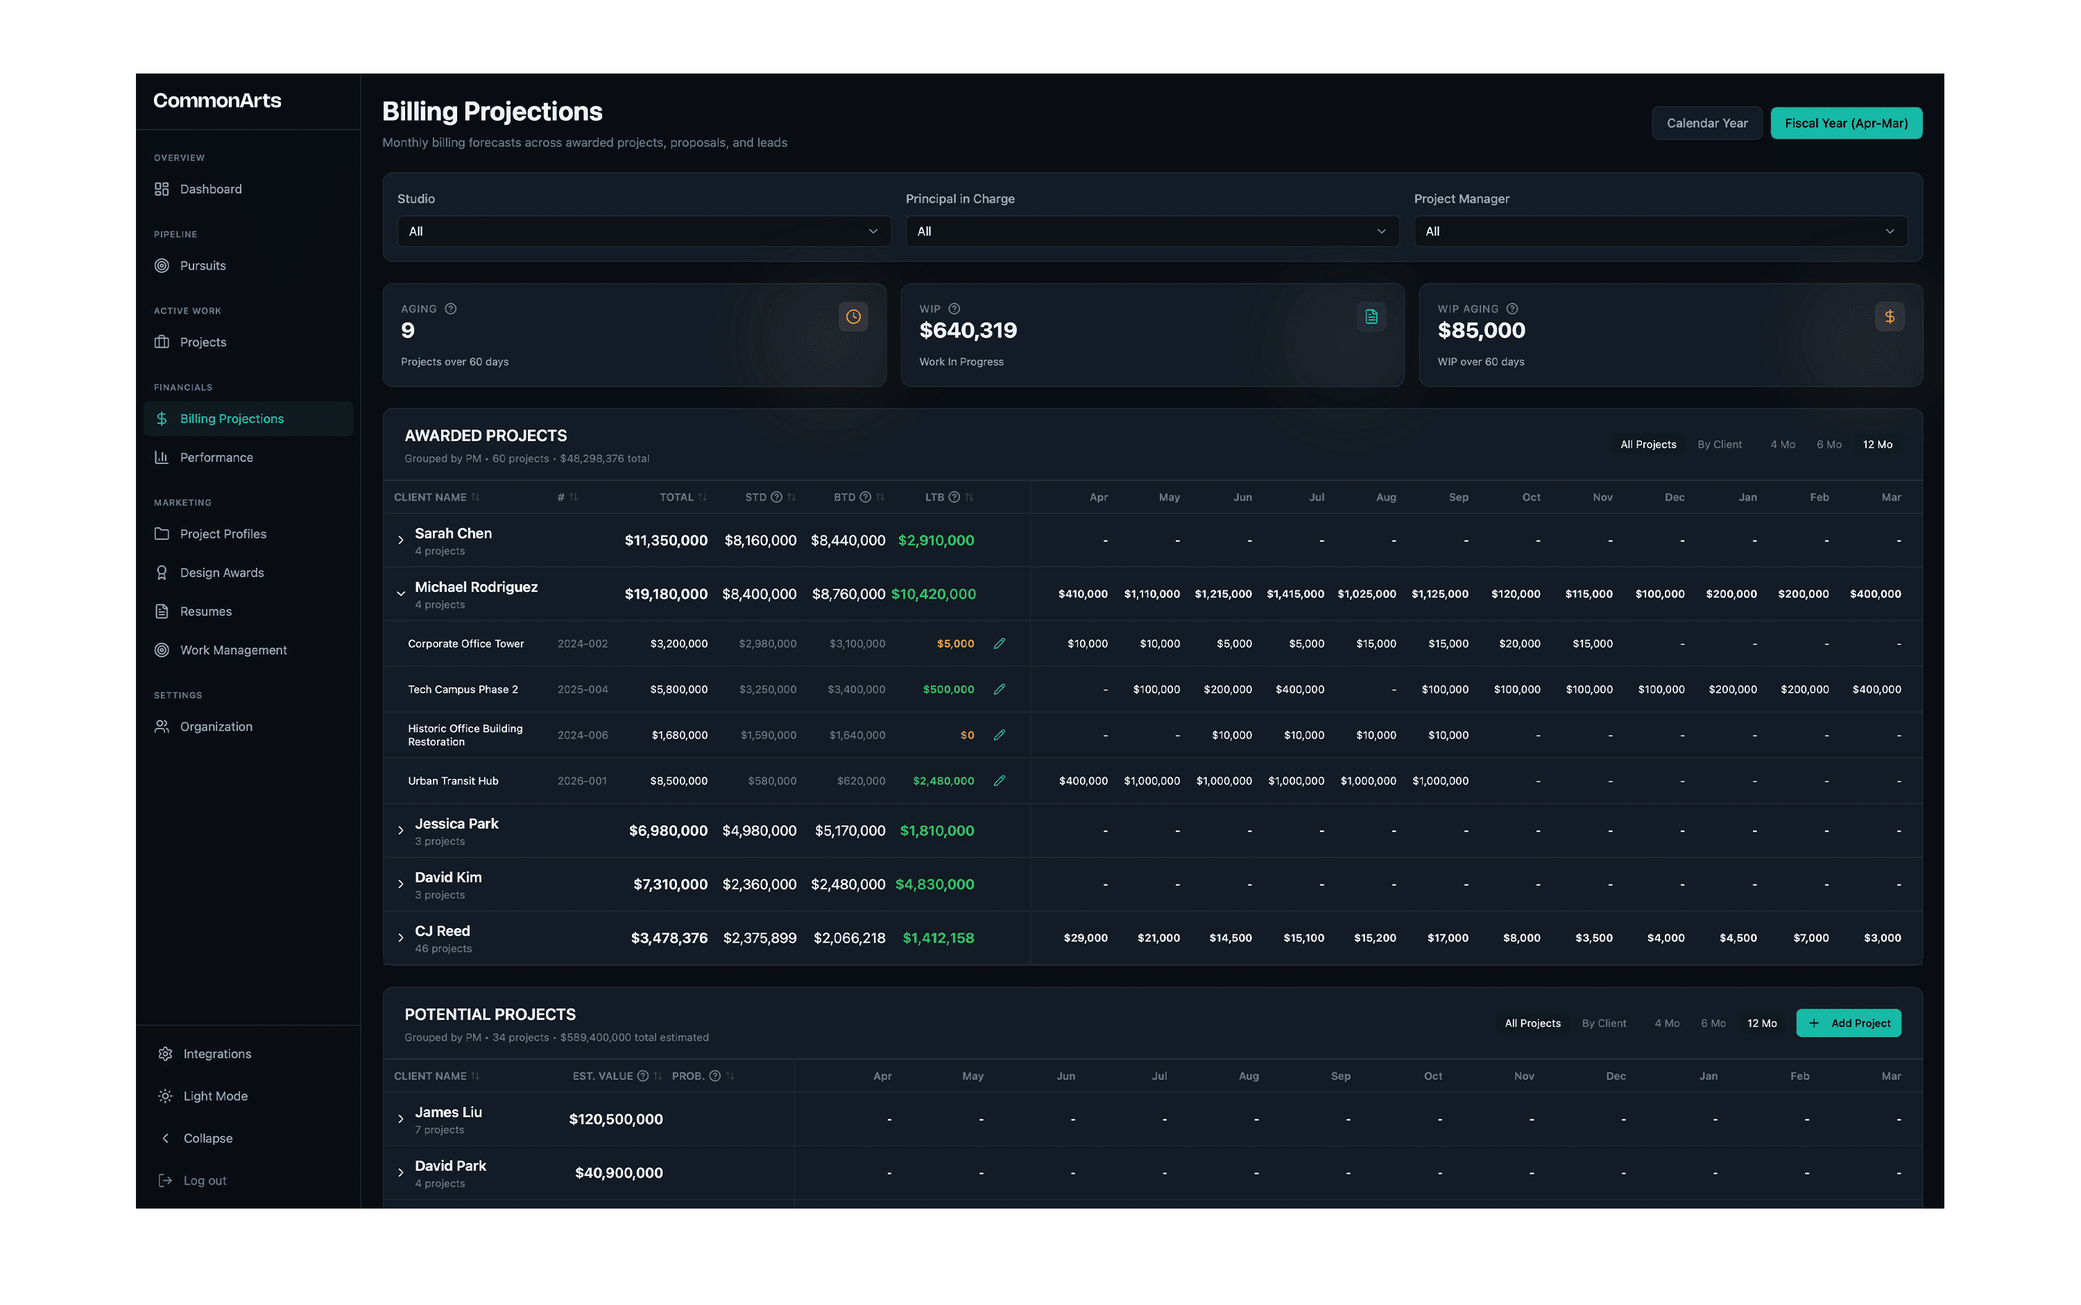The width and height of the screenshot is (2081, 1305).
Task: Click the edit pencil for Corporate Office Tower
Action: coord(999,644)
